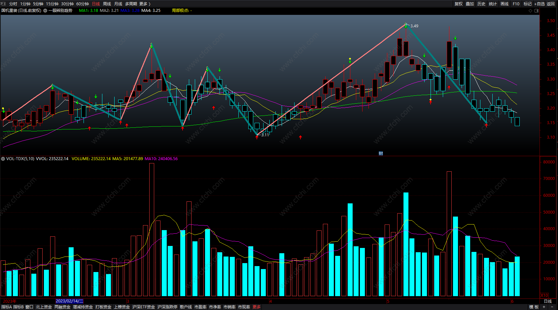Click the MA10: 240406.56 volume label

161,159
